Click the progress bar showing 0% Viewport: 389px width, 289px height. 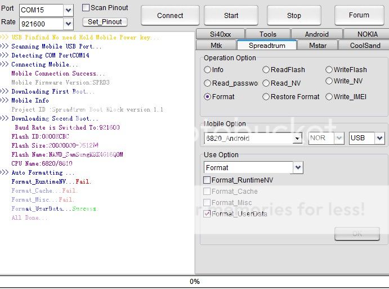tap(194, 282)
